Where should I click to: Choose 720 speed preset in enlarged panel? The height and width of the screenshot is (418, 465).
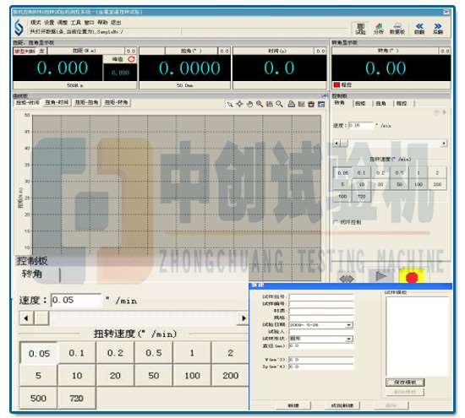point(76,398)
